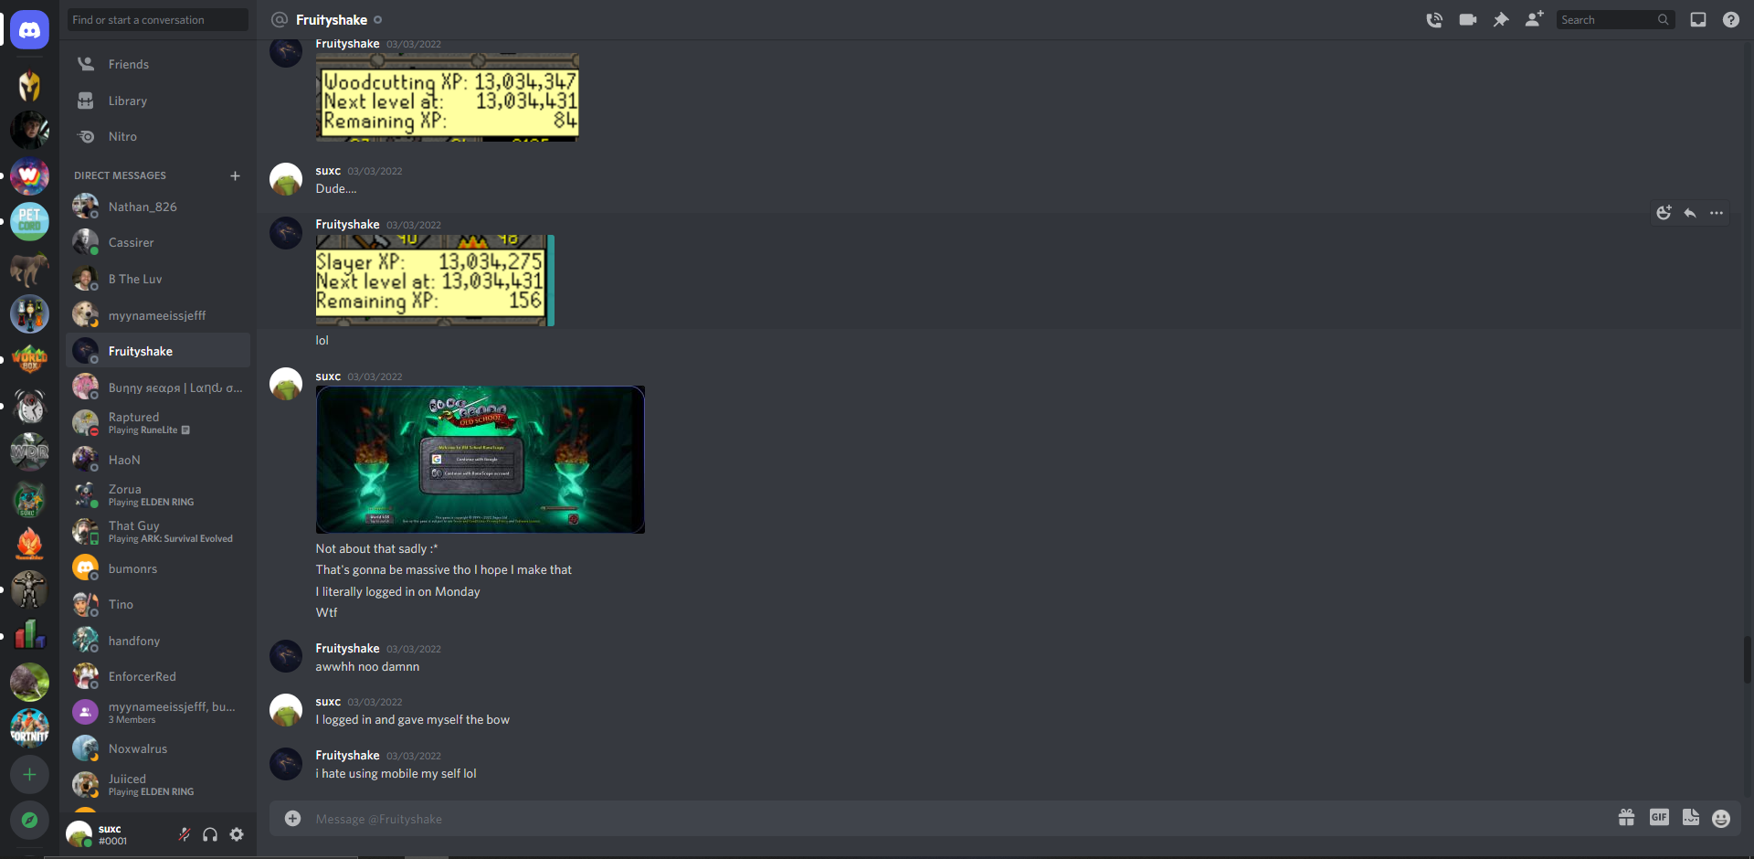Open the Nitro gift button
This screenshot has width=1754, height=859.
(x=1626, y=818)
